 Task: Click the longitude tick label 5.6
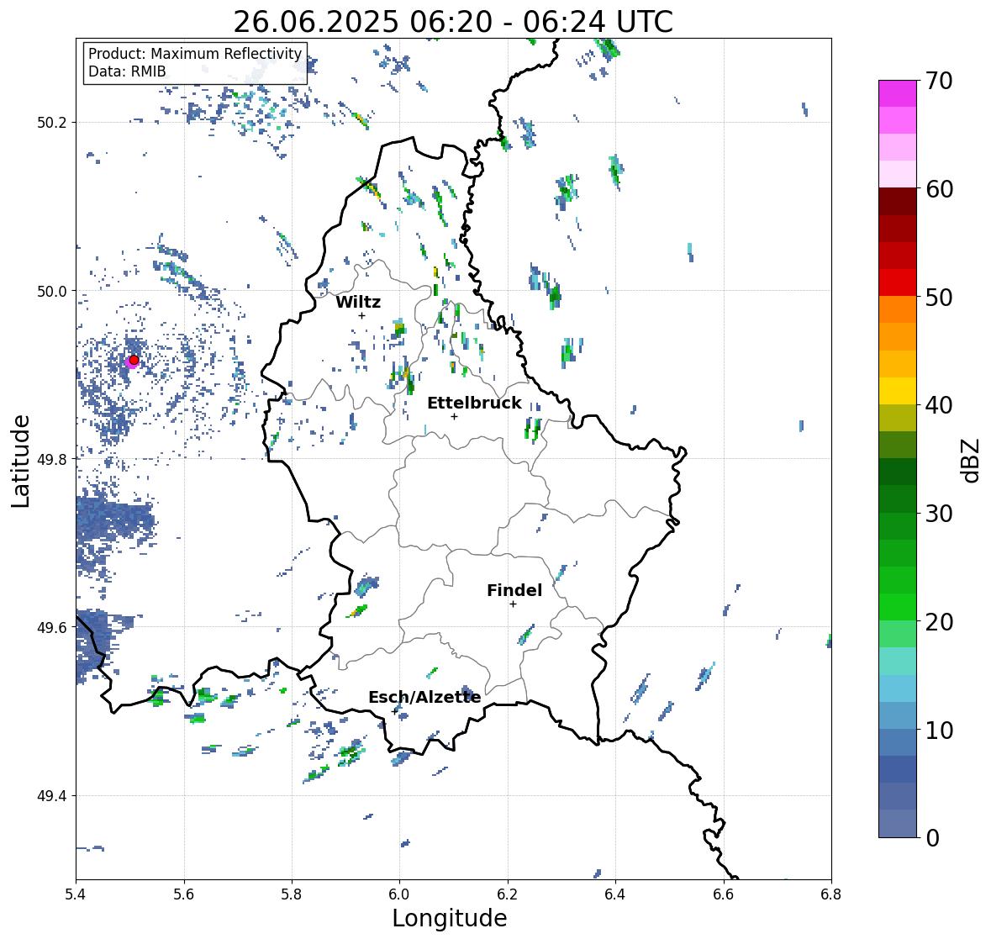click(184, 894)
